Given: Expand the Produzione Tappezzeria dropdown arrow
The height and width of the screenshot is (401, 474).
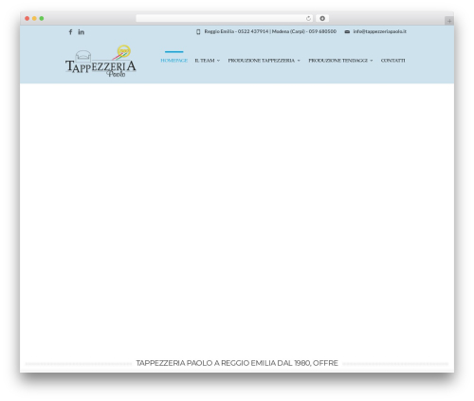Looking at the screenshot, I should click(299, 61).
